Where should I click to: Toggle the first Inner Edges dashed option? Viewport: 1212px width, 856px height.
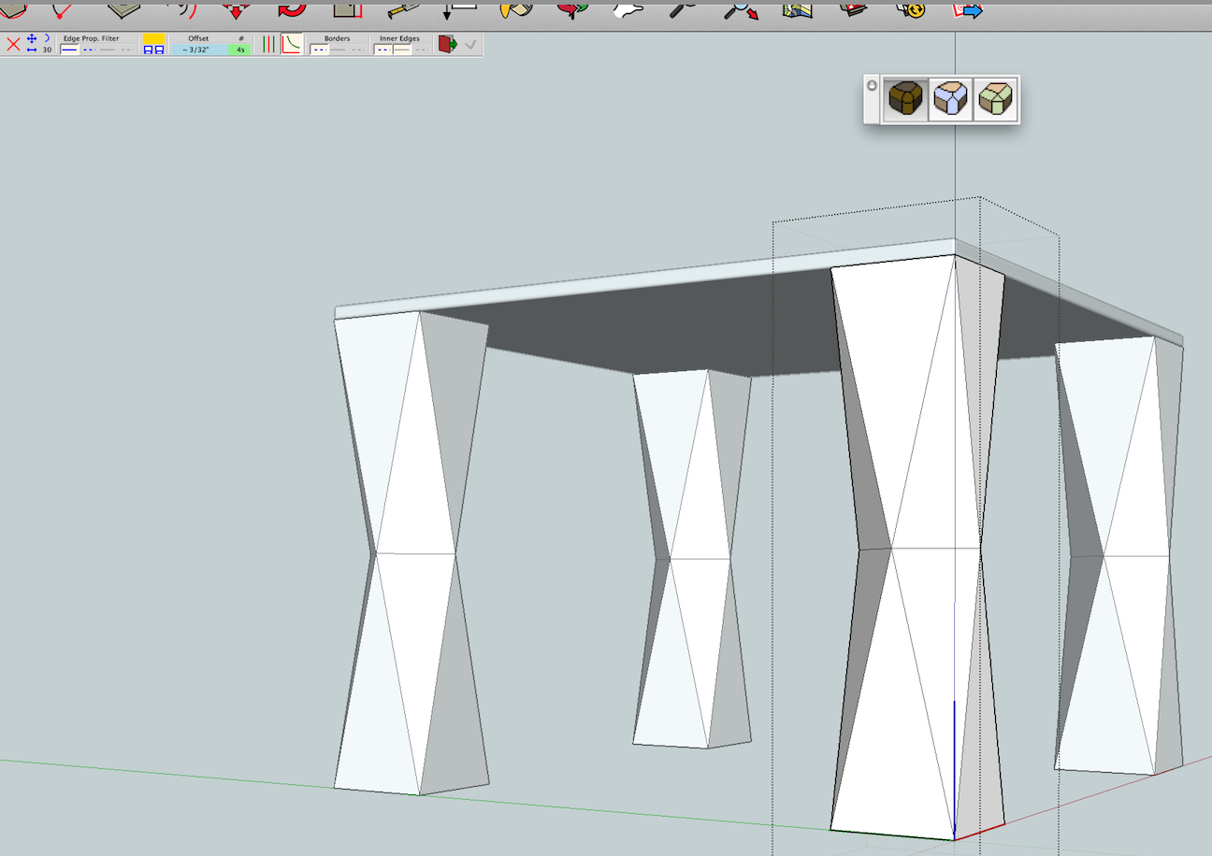point(382,50)
